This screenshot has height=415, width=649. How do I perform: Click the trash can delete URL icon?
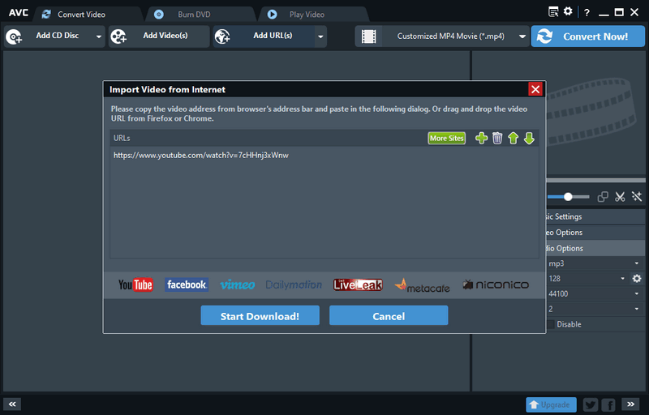497,138
